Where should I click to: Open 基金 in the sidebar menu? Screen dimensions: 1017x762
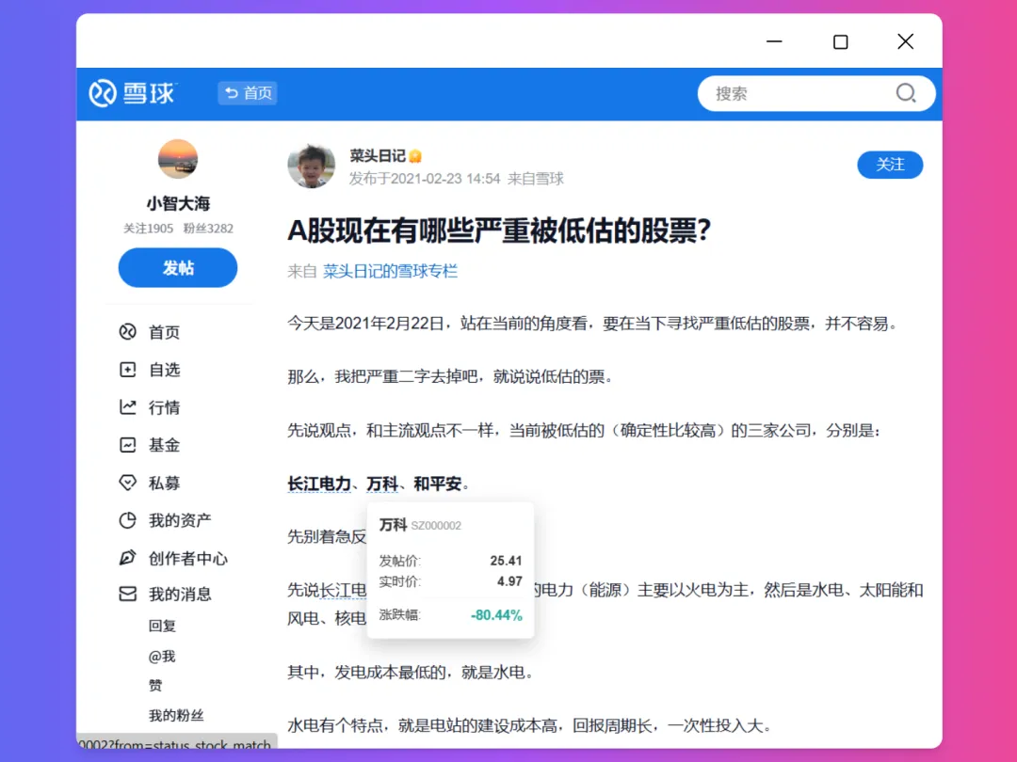[164, 445]
